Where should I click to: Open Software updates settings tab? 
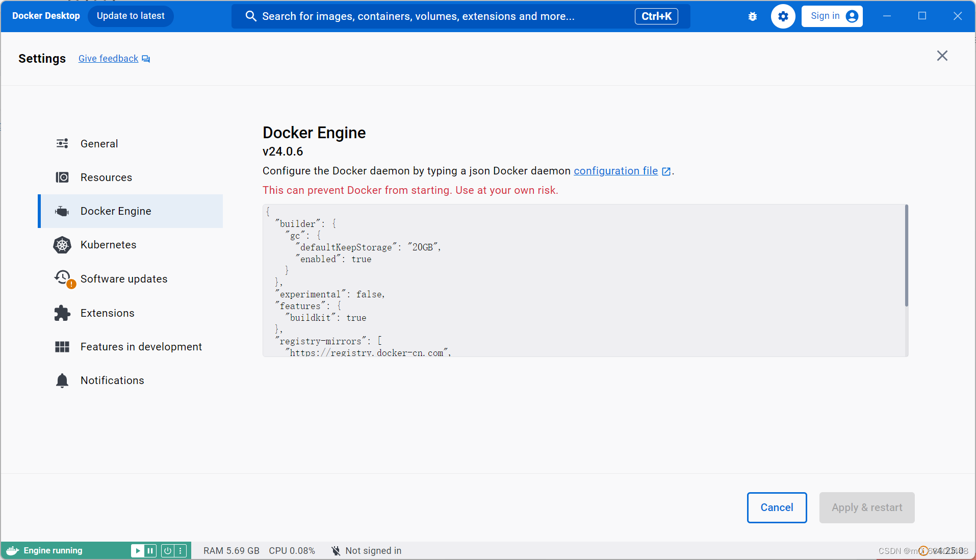click(x=131, y=279)
